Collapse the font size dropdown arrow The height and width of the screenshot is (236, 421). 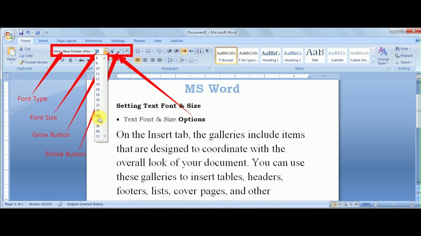coord(105,51)
